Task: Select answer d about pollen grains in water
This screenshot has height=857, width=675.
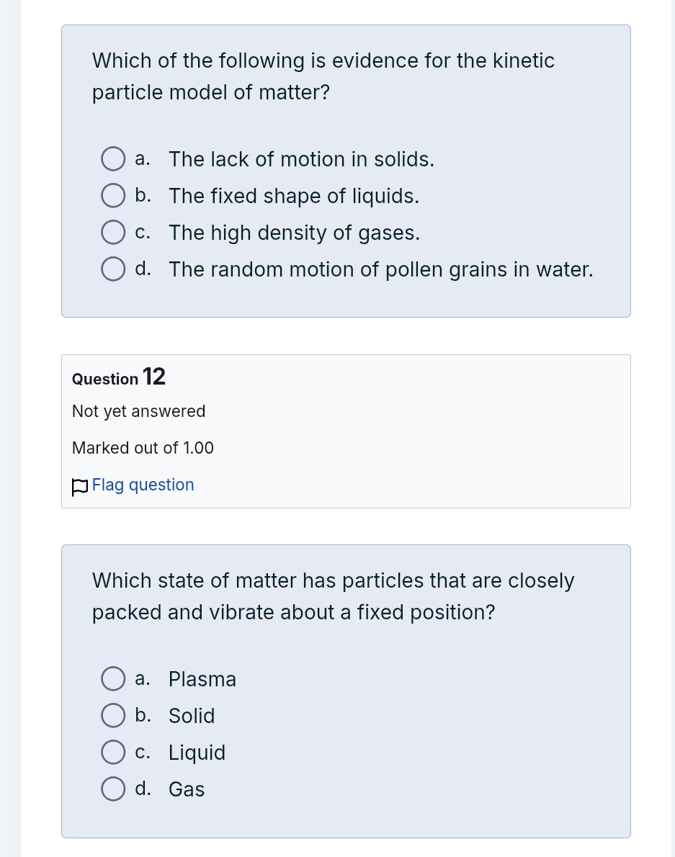Action: tap(113, 269)
